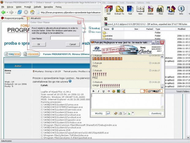The height and width of the screenshot is (143, 190).
Task: Click the calendar icon in chat bottom toolbar
Action: pyautogui.click(x=120, y=113)
